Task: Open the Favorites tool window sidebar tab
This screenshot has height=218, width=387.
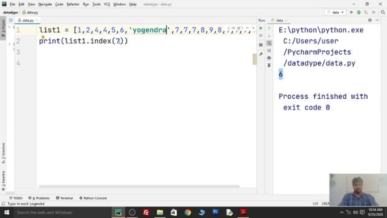Action: coord(3,180)
